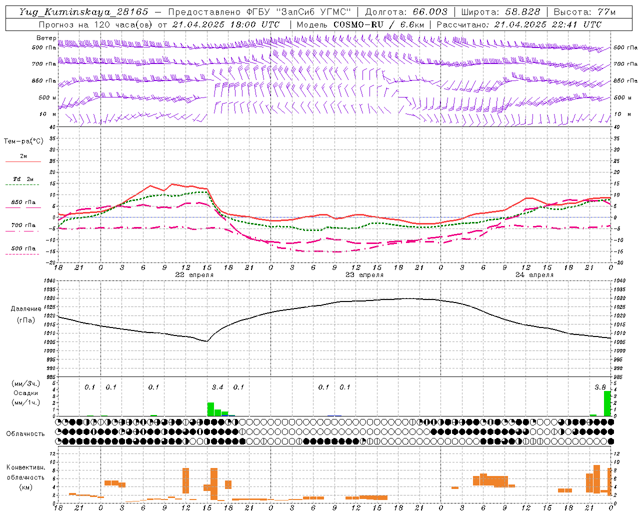Click the wind panel label 'Ветер'
The image size is (640, 512).
[x=46, y=38]
